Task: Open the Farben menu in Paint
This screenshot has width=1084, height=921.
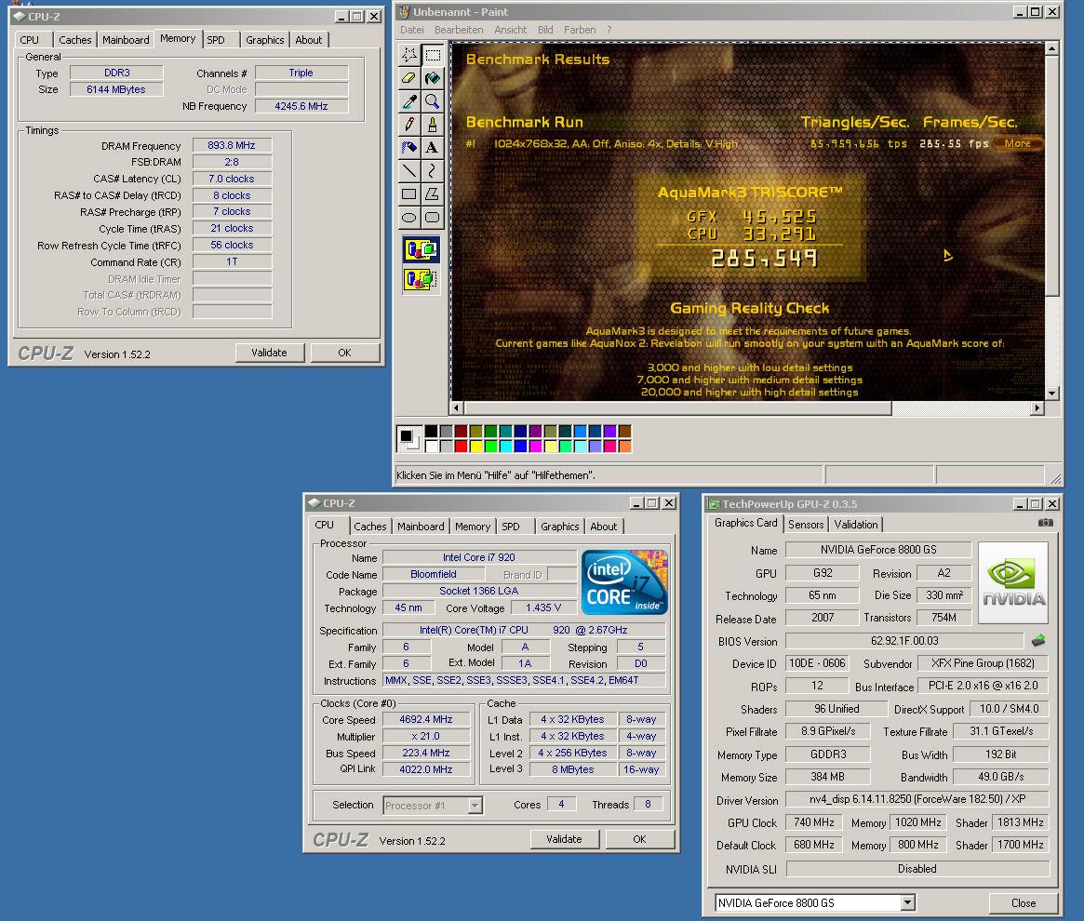Action: click(x=580, y=30)
